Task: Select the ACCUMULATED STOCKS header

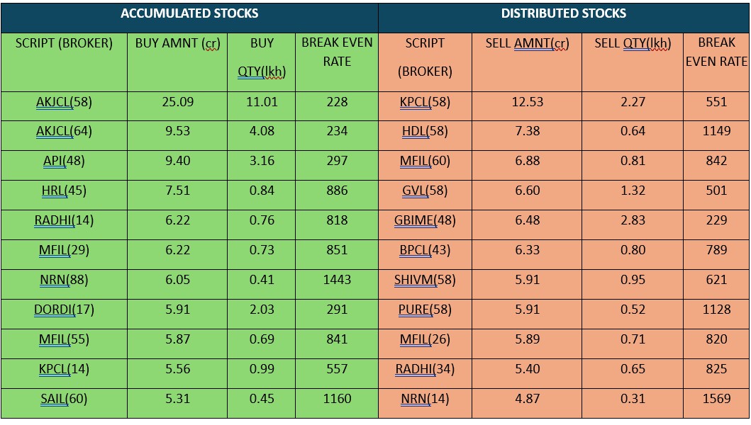Action: tap(189, 14)
